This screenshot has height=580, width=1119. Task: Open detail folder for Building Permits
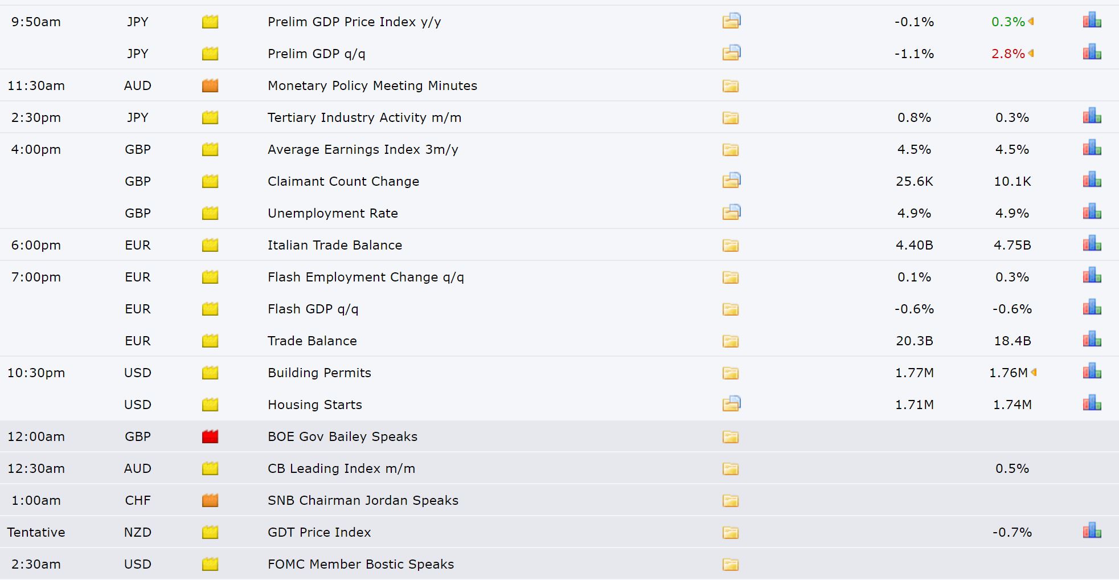tap(731, 373)
